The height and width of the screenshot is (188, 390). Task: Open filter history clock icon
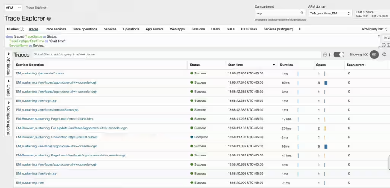click(x=325, y=55)
